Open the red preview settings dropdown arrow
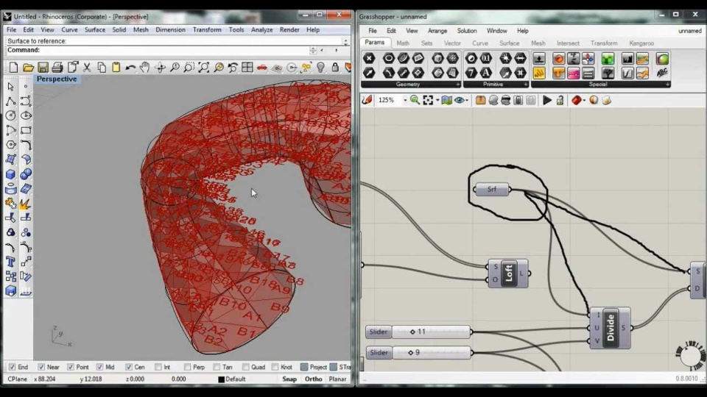Viewport: 707px width, 397px height. coord(584,101)
